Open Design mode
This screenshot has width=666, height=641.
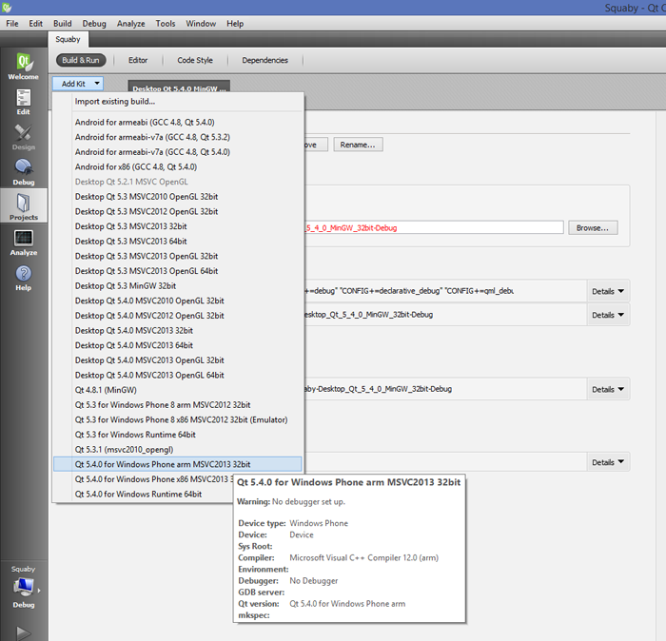24,137
